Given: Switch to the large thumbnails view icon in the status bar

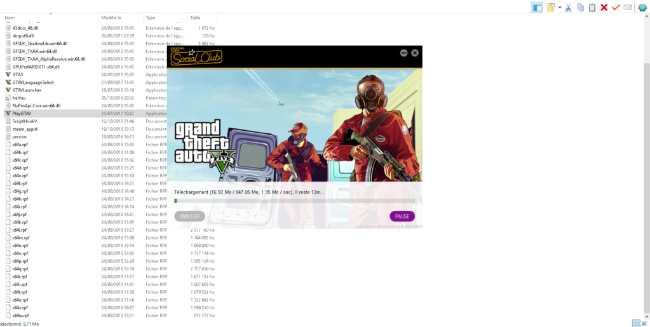Looking at the screenshot, I should point(645,323).
